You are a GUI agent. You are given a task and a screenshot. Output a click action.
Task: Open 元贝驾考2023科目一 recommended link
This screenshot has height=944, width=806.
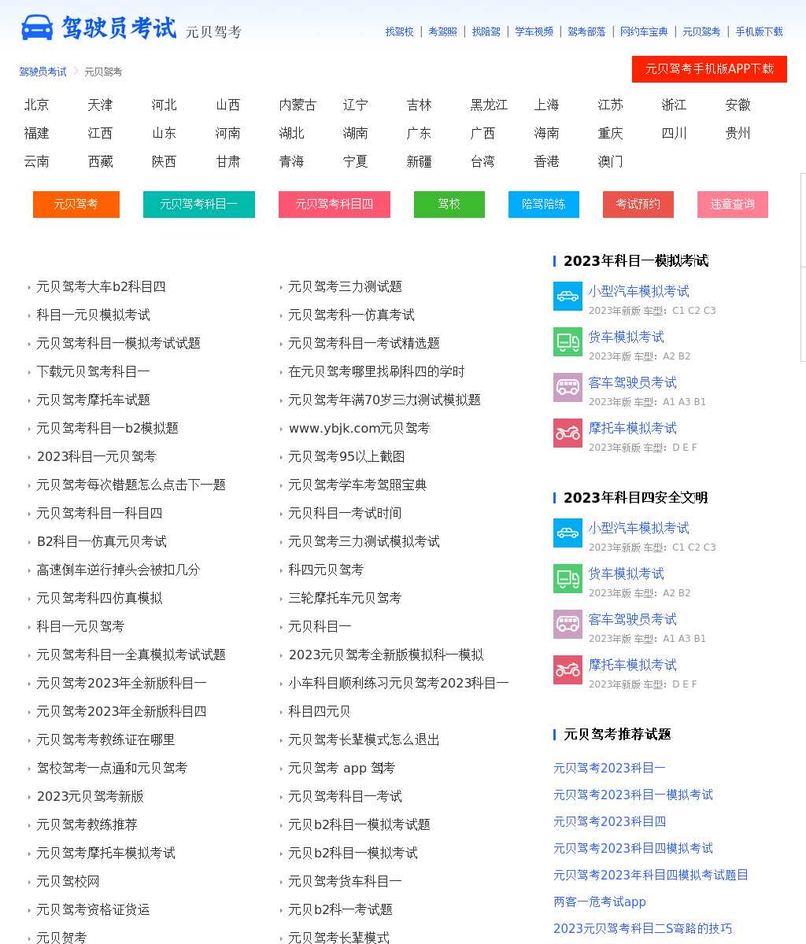pyautogui.click(x=609, y=768)
